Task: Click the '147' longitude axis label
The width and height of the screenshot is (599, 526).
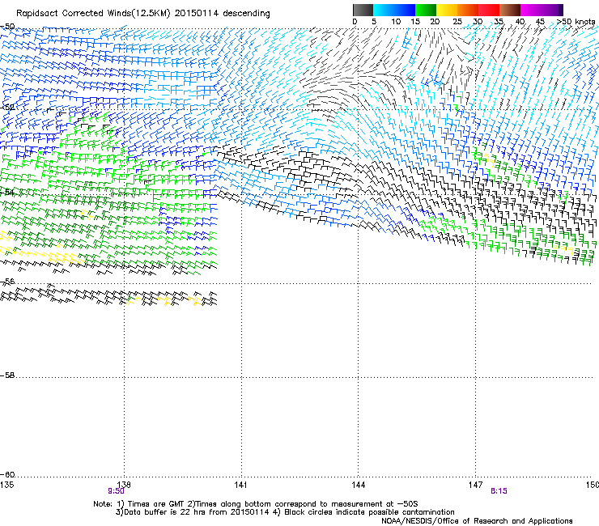Action: (476, 485)
